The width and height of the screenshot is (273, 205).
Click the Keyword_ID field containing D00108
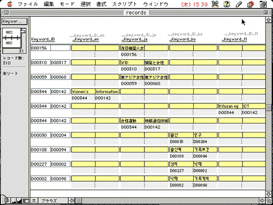pyautogui.click(x=41, y=150)
